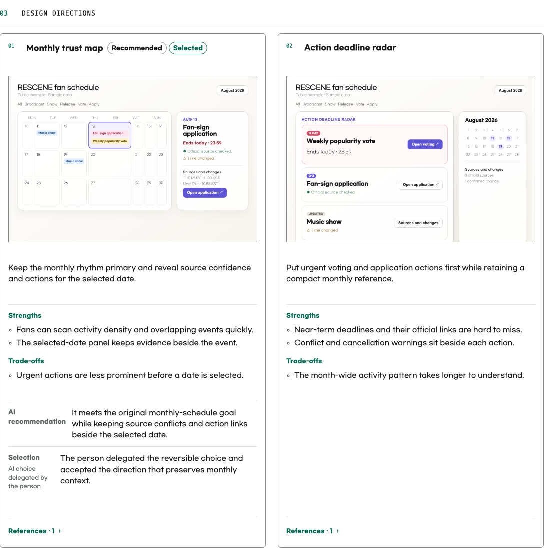Select highlighted day 19 in mini calendar
The width and height of the screenshot is (544, 548).
pos(500,147)
